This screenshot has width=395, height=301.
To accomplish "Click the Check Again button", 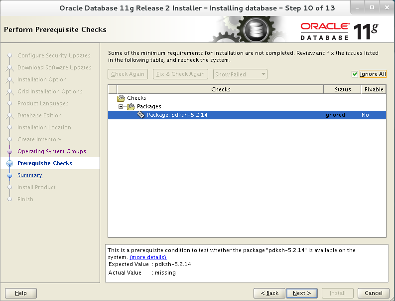I will coord(128,74).
